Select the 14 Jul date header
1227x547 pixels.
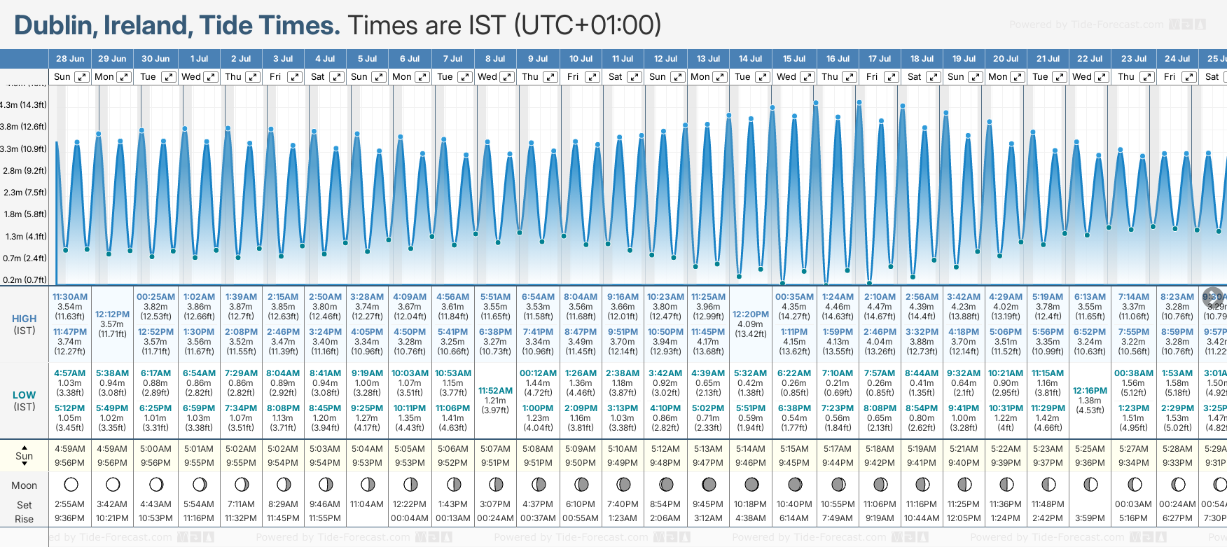click(750, 59)
